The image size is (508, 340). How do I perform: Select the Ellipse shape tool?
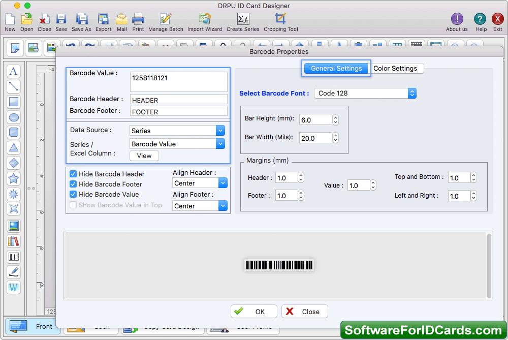coord(14,117)
